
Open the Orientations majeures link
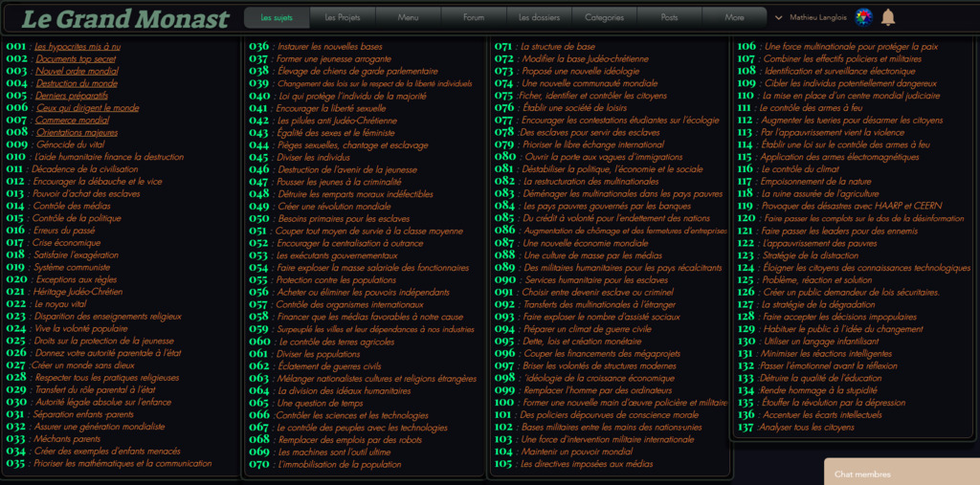(77, 133)
